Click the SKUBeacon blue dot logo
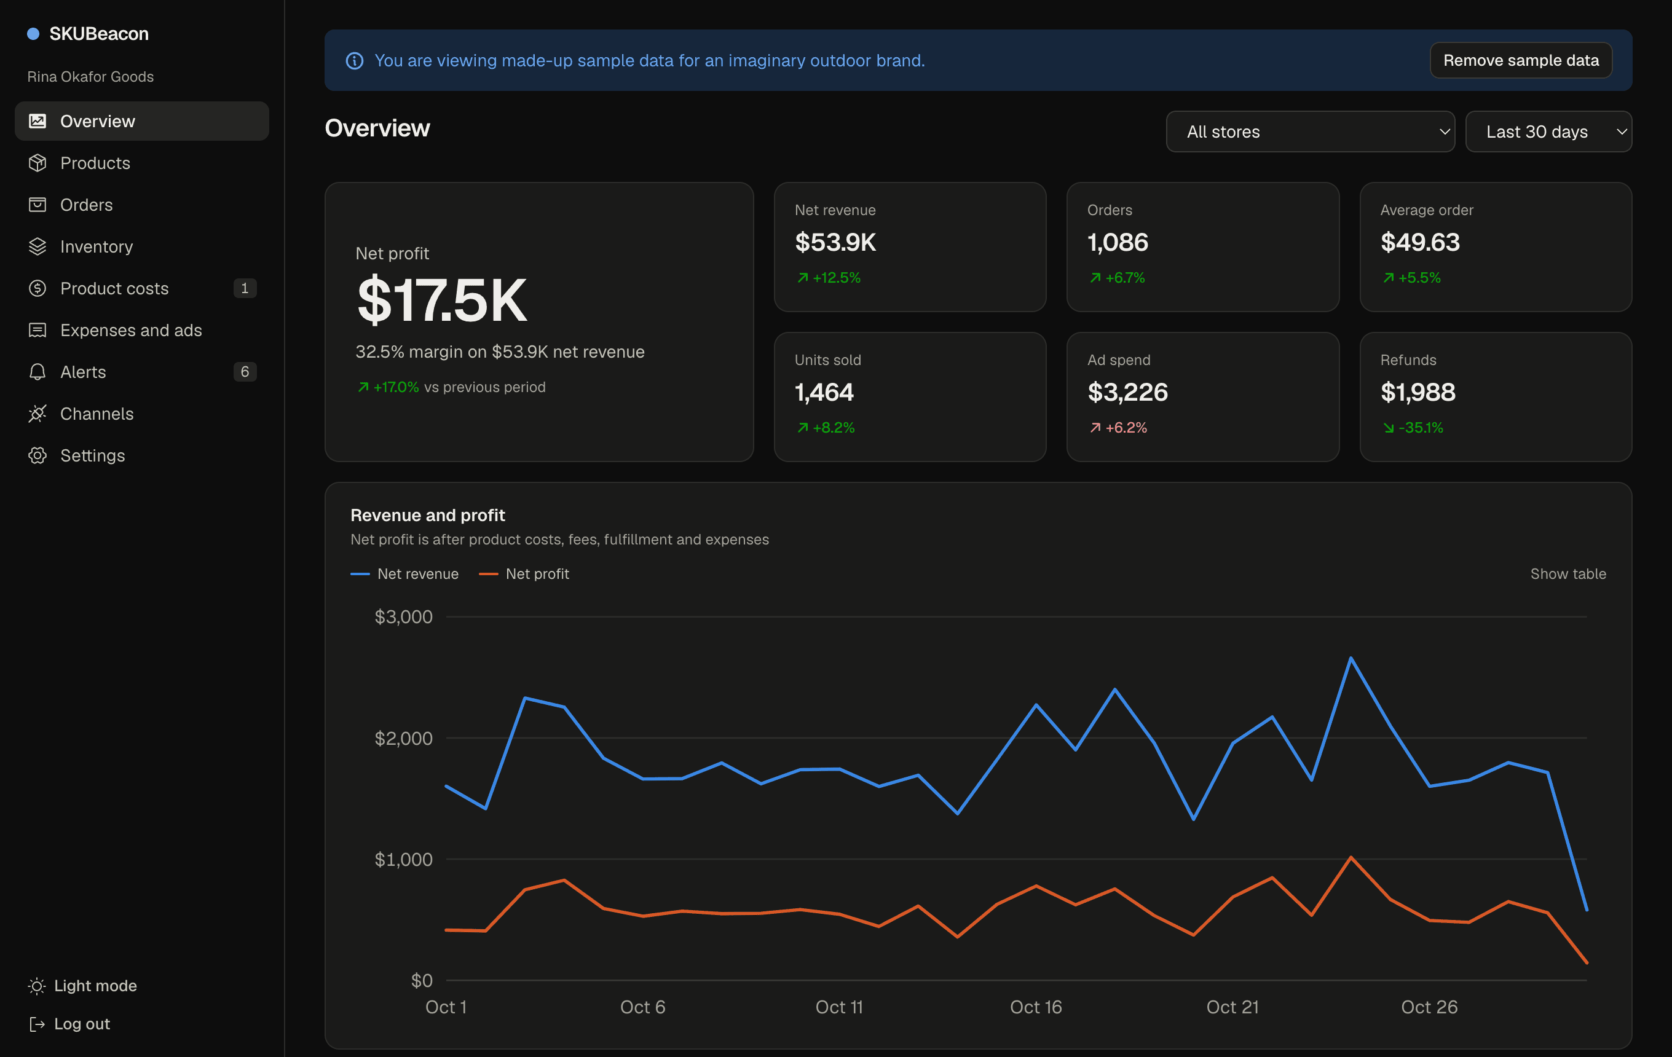The image size is (1672, 1057). pyautogui.click(x=33, y=33)
